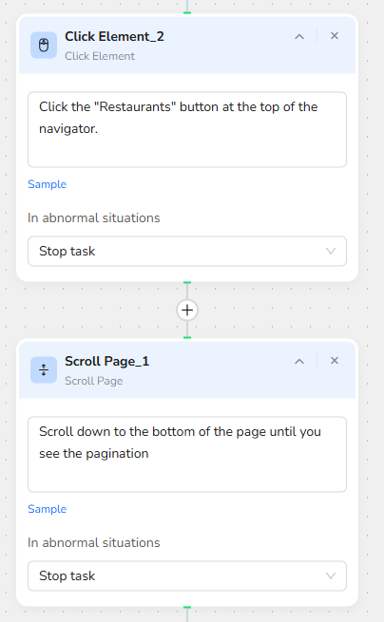Collapse the Scroll Page_1 card
The height and width of the screenshot is (622, 384).
tap(299, 362)
